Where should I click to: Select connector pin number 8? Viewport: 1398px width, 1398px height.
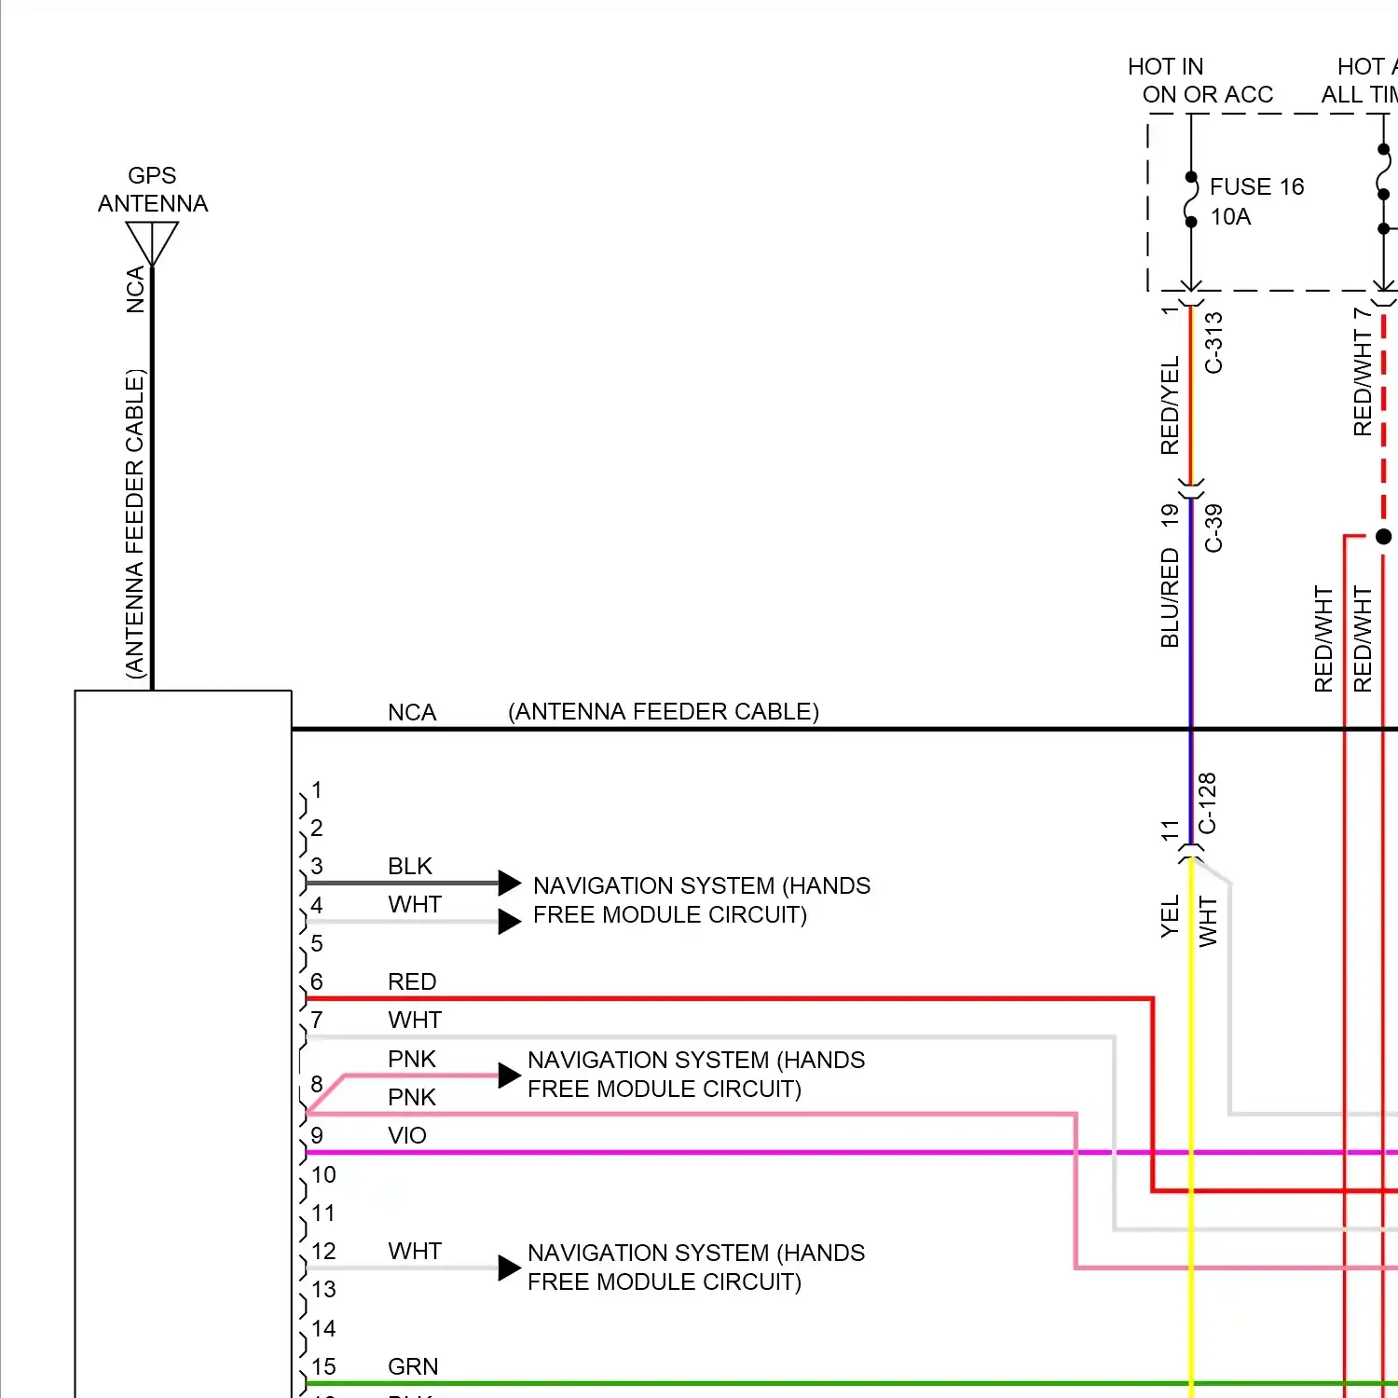click(x=317, y=1085)
